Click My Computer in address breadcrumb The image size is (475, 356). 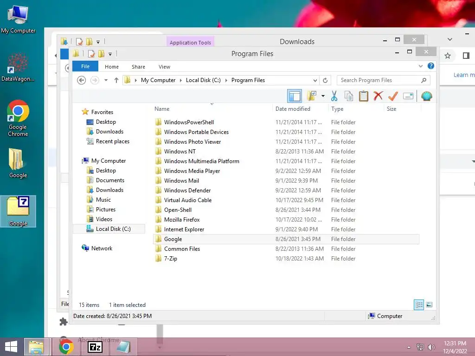pos(158,80)
